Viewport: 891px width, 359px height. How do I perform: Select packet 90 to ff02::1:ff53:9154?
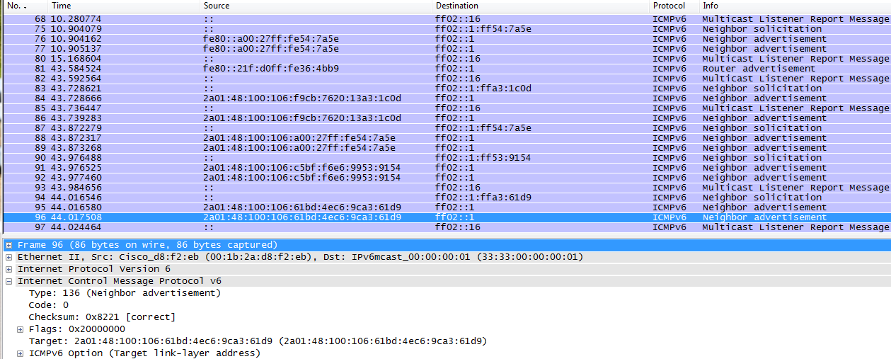[x=446, y=158]
